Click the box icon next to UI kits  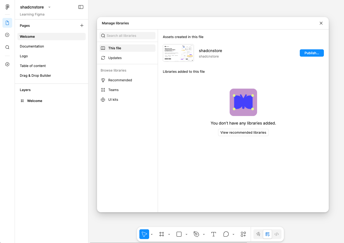pyautogui.click(x=103, y=100)
